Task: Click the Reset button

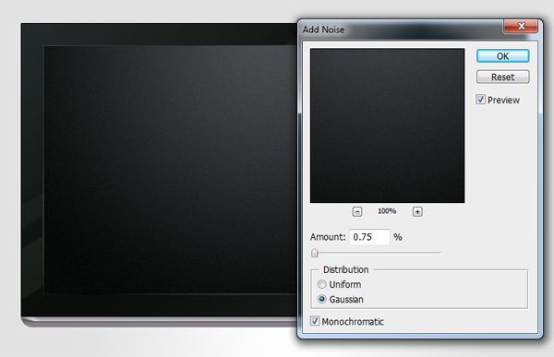Action: coord(503,77)
